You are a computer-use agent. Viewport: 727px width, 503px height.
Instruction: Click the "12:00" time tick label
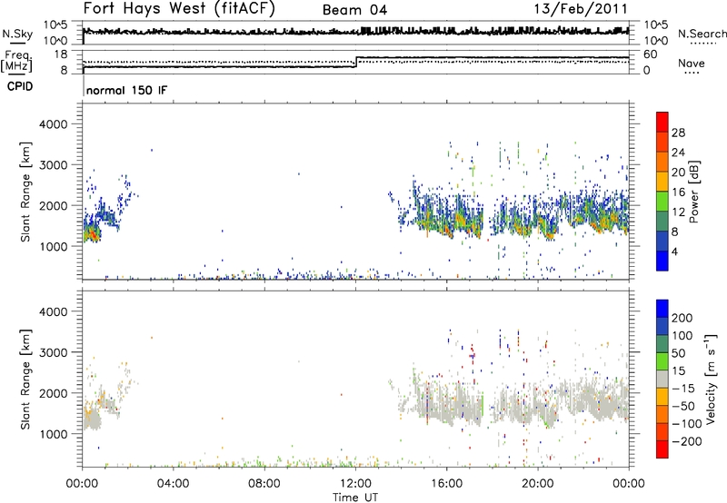[355, 483]
